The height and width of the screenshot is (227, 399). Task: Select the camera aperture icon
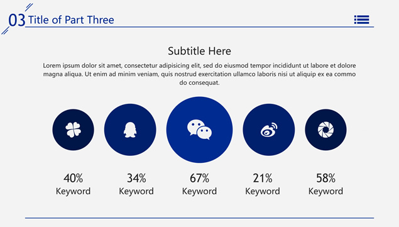pyautogui.click(x=325, y=130)
